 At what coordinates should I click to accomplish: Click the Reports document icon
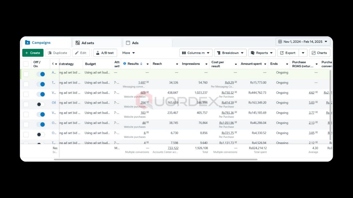[x=252, y=53]
